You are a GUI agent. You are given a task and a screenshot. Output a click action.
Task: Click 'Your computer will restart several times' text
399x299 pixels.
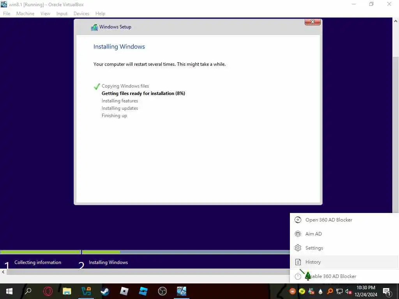click(x=159, y=64)
